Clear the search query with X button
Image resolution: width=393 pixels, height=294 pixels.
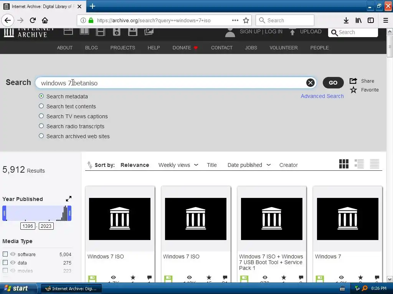pos(310,83)
